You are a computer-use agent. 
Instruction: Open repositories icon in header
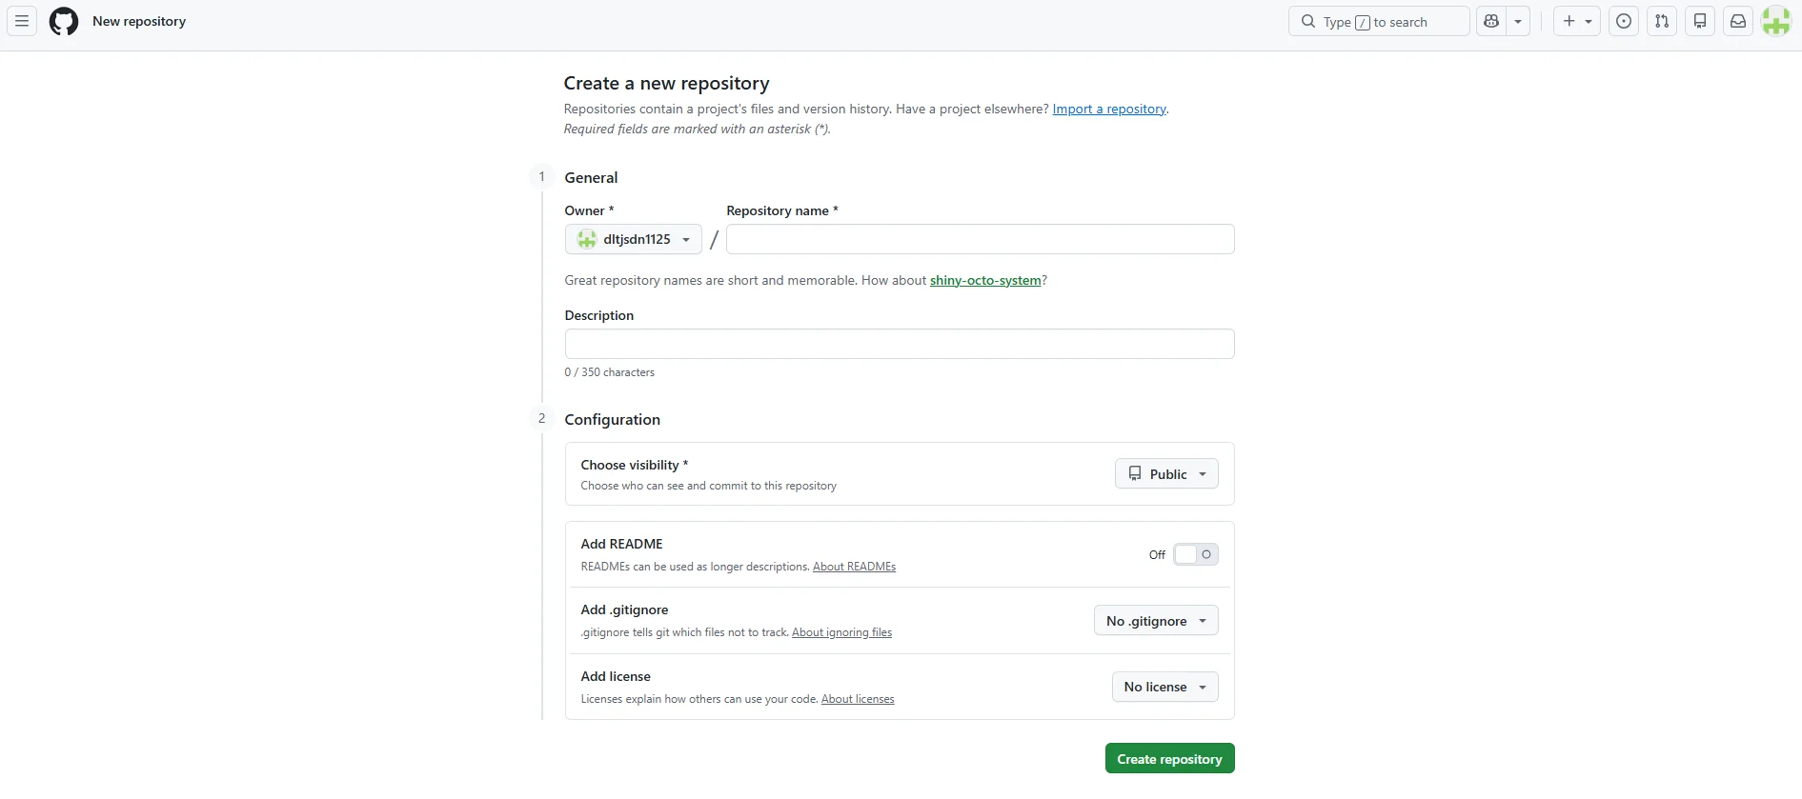point(1700,21)
